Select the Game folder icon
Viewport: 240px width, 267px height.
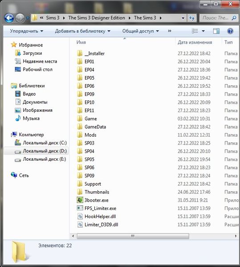tap(80, 118)
